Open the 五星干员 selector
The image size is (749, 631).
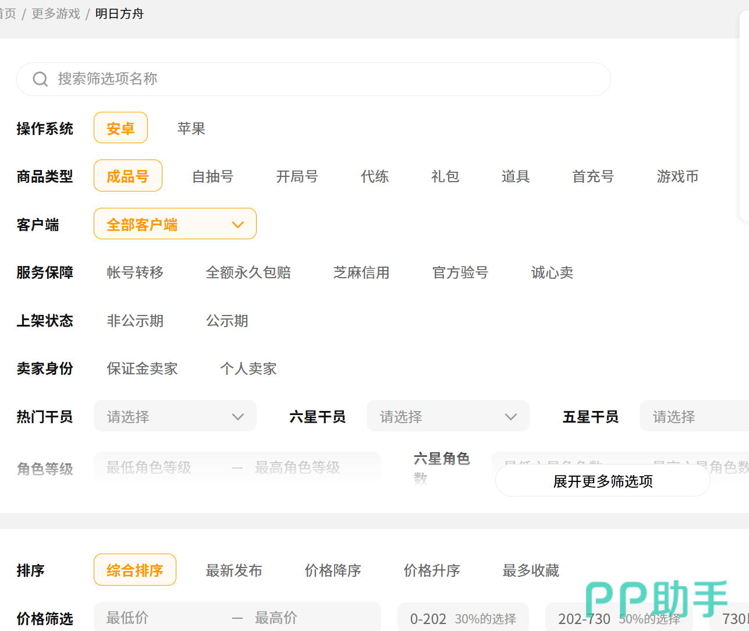tap(693, 416)
